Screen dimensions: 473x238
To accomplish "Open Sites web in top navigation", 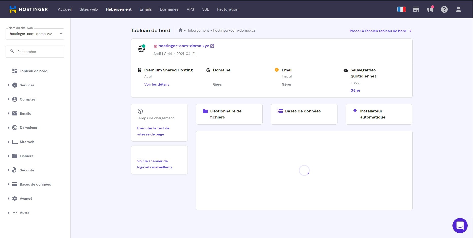I will (89, 9).
